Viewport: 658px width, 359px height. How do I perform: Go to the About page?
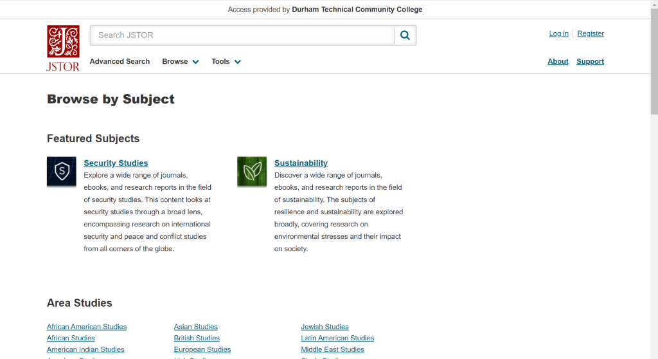[x=558, y=62]
